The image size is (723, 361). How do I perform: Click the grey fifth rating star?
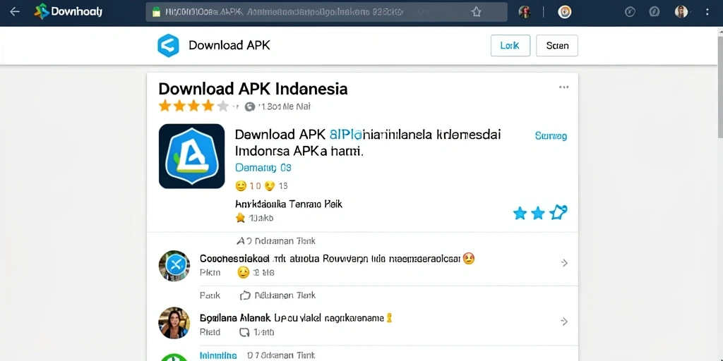click(x=223, y=106)
